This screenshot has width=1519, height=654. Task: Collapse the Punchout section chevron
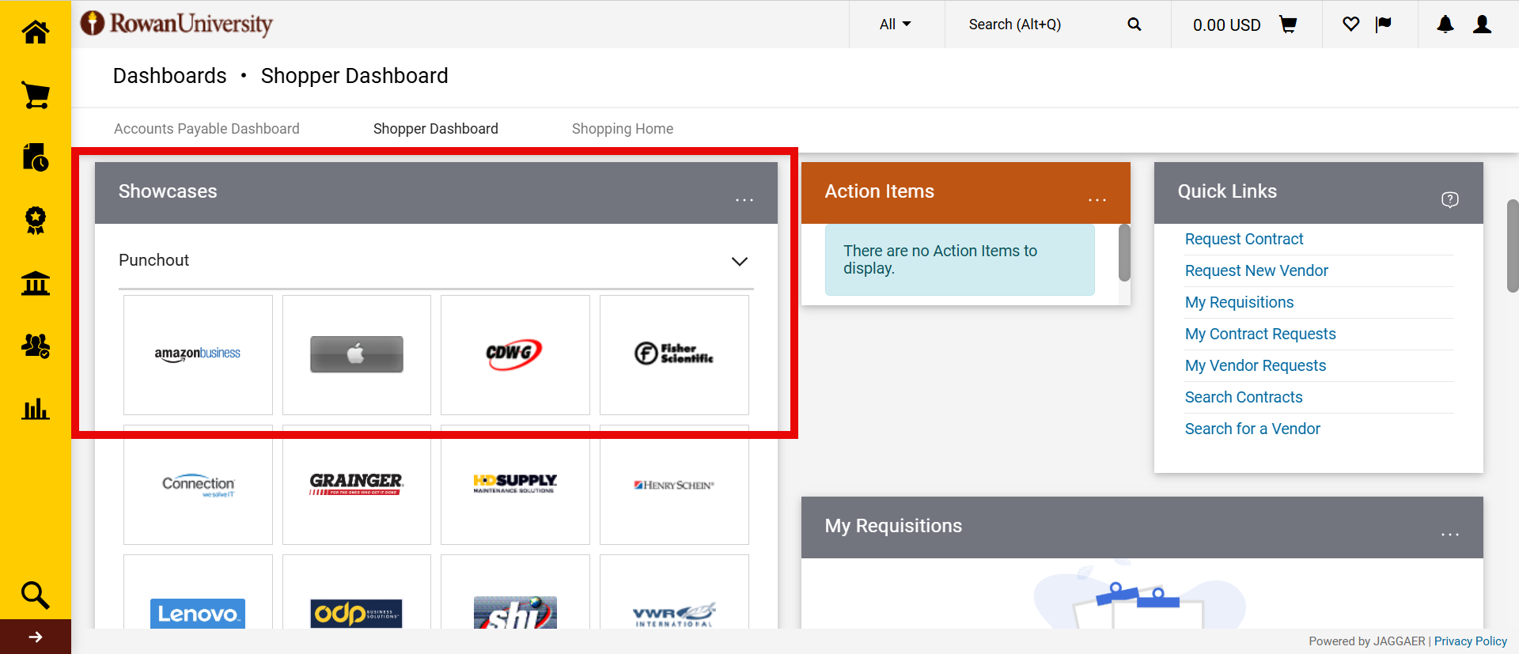739,261
